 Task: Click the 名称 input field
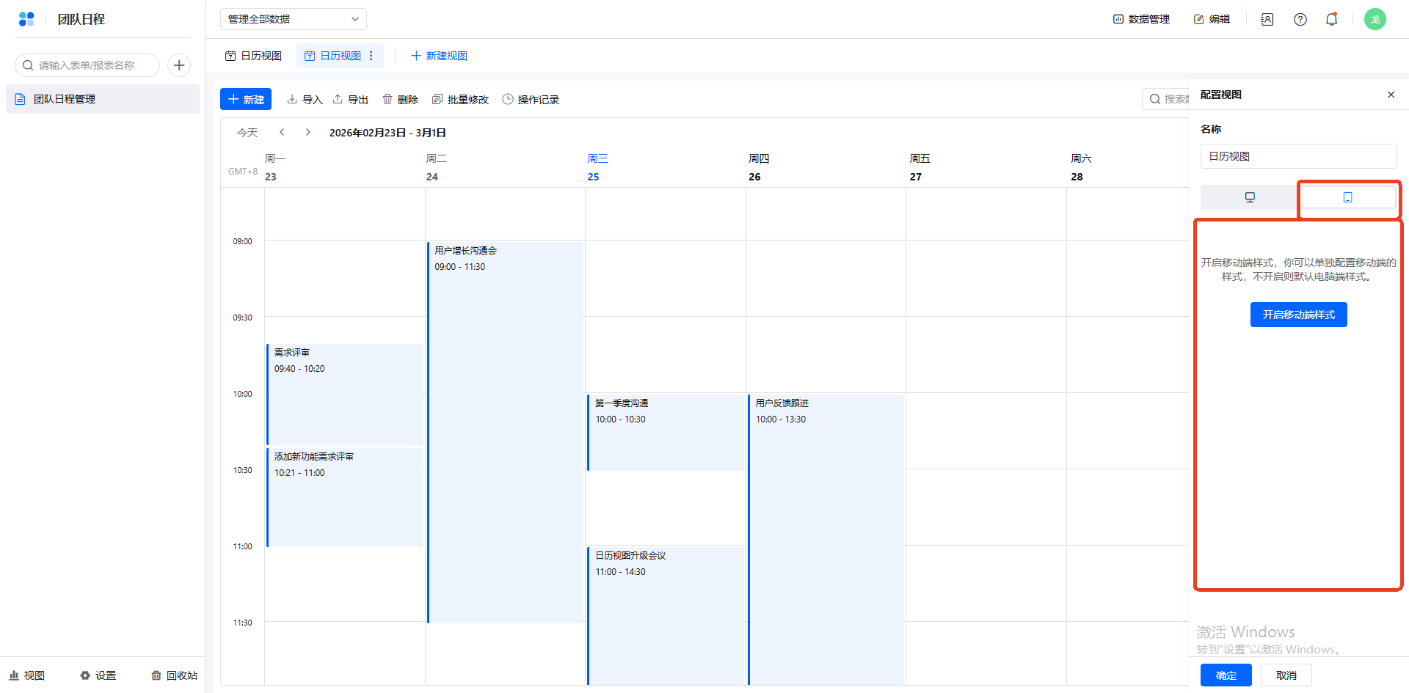pyautogui.click(x=1298, y=156)
